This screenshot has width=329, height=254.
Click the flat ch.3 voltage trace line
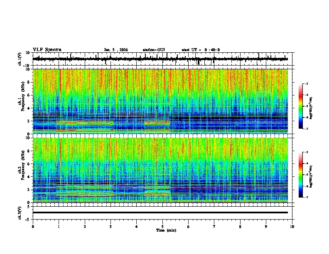pos(160,212)
